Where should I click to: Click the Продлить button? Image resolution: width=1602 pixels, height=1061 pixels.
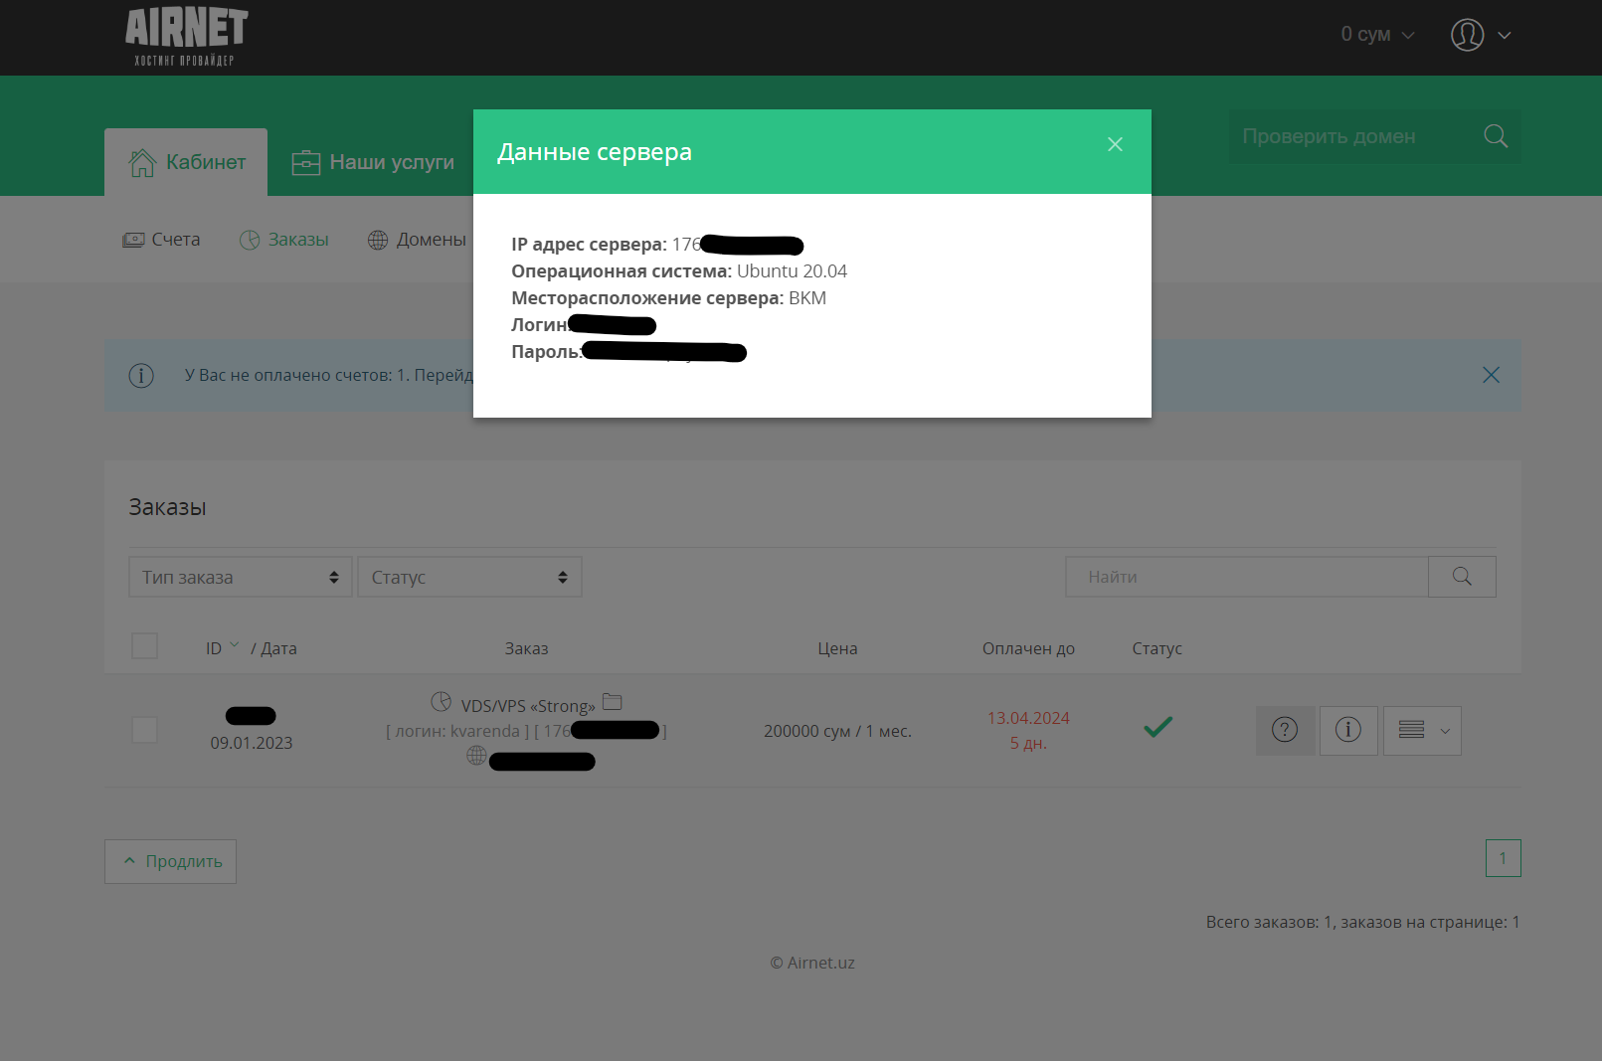[x=170, y=860]
